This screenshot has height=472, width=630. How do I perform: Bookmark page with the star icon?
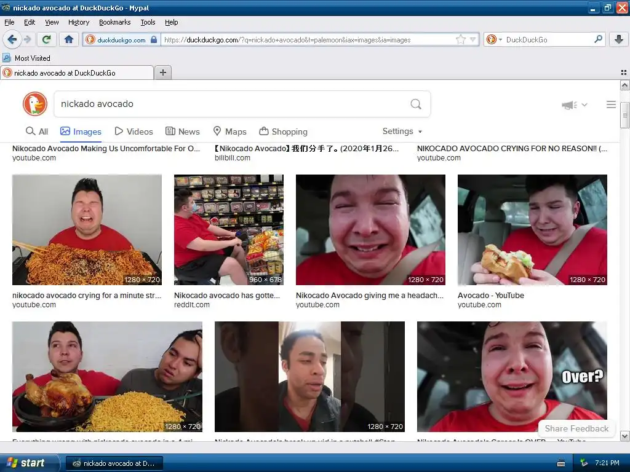coord(460,39)
